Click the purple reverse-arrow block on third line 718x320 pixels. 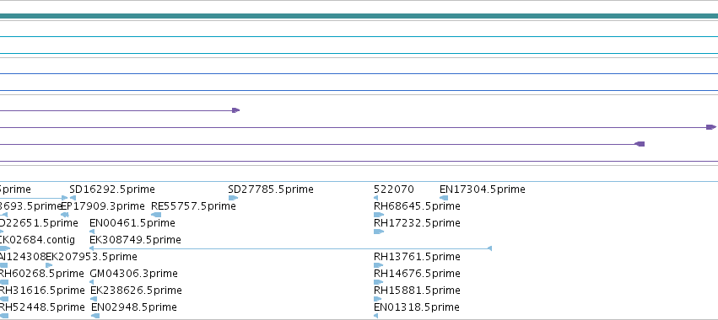640,144
